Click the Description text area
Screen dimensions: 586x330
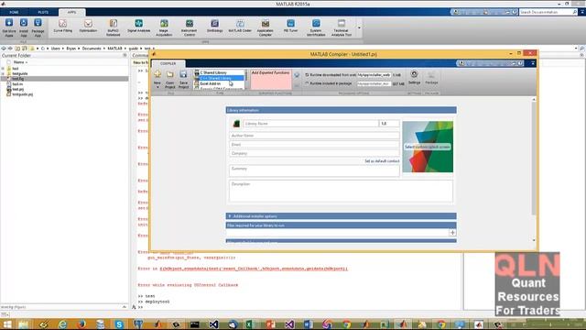pyautogui.click(x=341, y=192)
